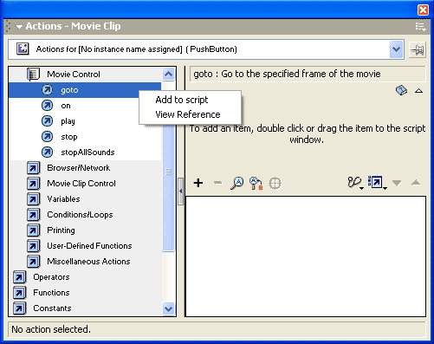
Task: Expand the Operators category
Action: 85,277
